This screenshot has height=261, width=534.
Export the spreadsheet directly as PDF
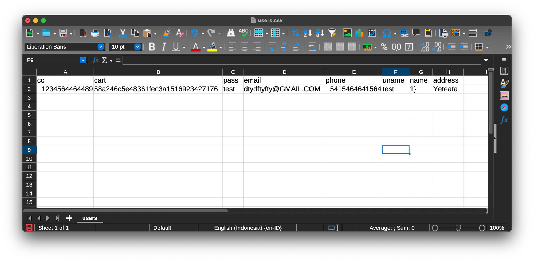pos(83,33)
